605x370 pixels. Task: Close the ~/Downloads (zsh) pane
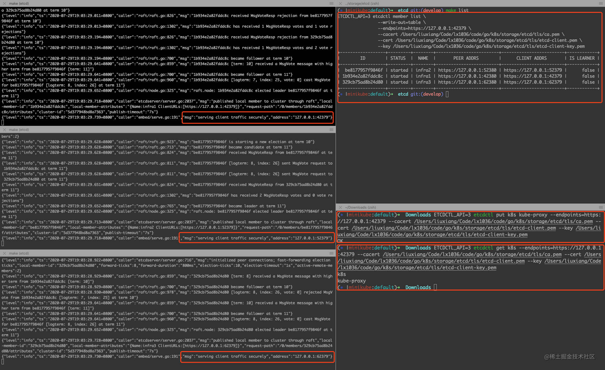click(340, 207)
